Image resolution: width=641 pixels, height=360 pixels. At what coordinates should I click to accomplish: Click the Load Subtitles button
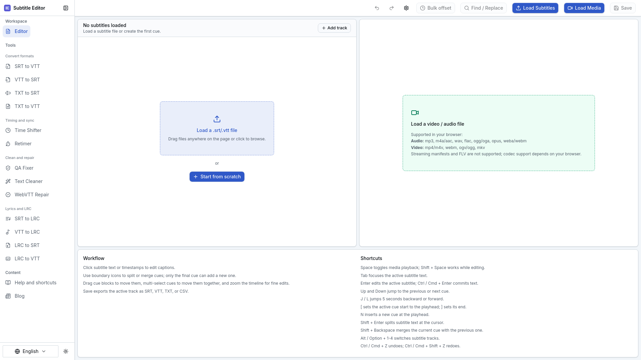pyautogui.click(x=535, y=8)
